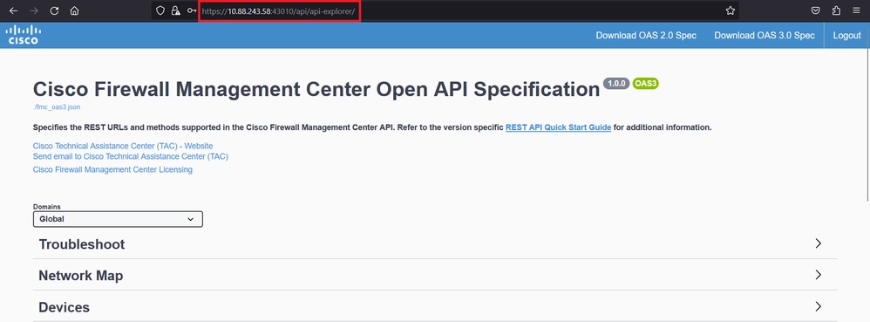Open the browser home page icon
This screenshot has width=870, height=322.
(74, 10)
